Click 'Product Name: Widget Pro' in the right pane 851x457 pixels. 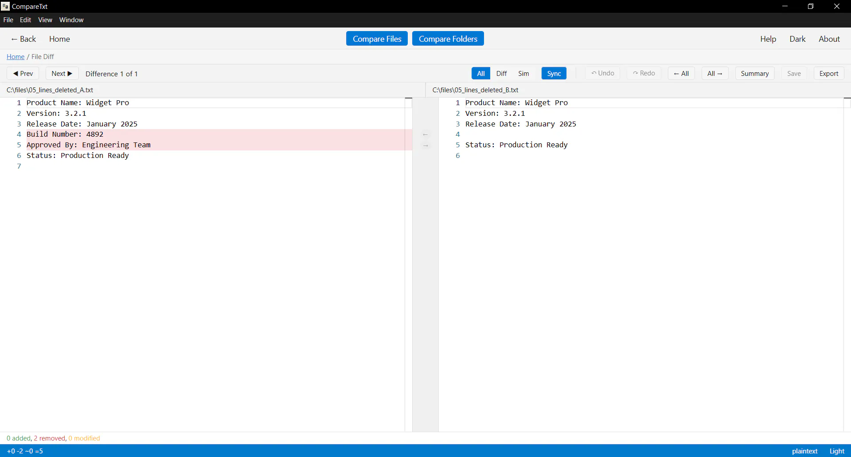tap(516, 103)
